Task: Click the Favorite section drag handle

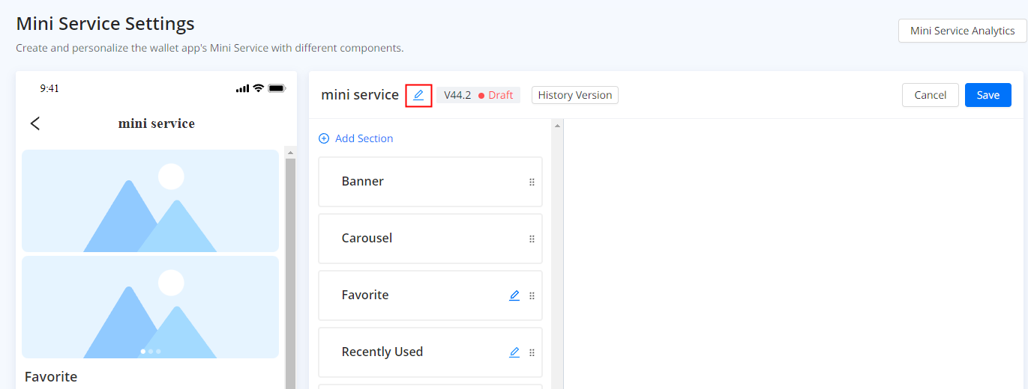Action: point(532,295)
